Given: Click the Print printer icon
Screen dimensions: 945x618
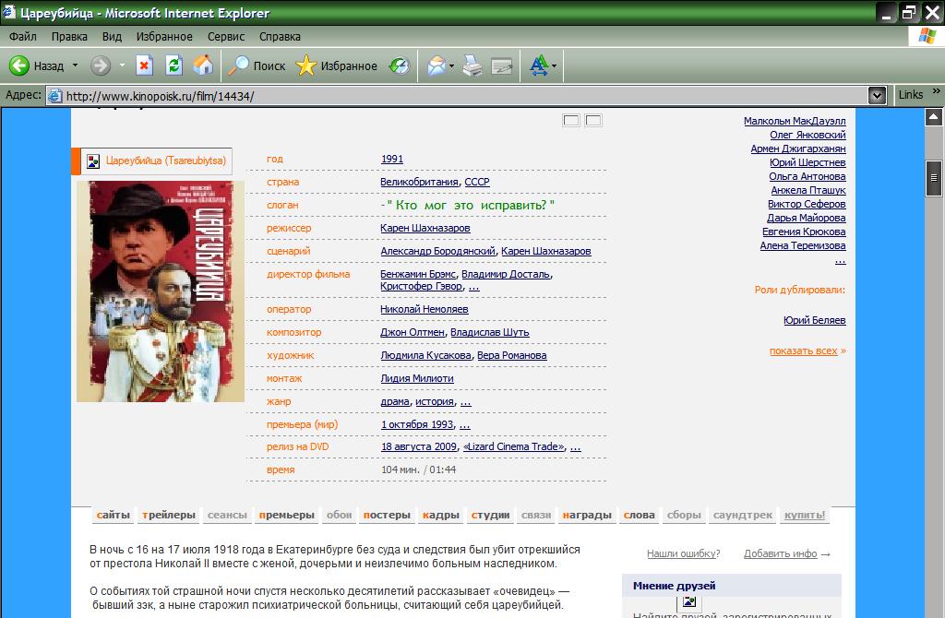Looking at the screenshot, I should [x=472, y=66].
